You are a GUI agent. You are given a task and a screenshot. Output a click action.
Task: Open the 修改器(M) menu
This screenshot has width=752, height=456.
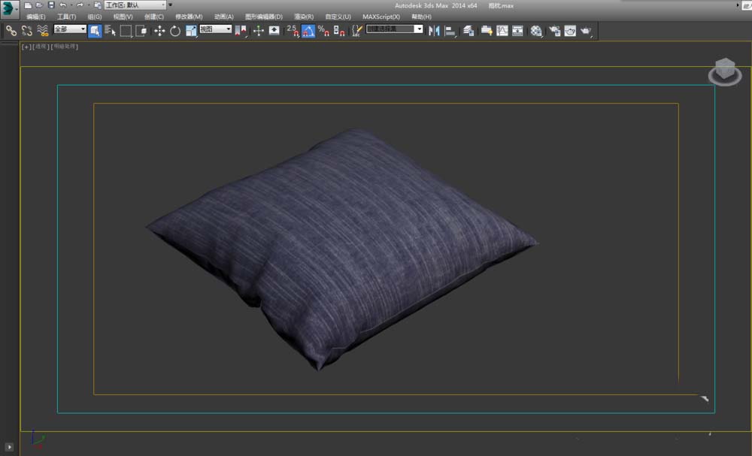point(189,17)
